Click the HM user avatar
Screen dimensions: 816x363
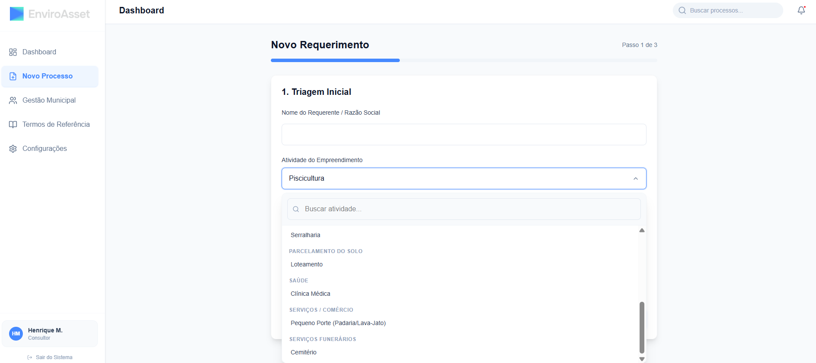pos(16,334)
